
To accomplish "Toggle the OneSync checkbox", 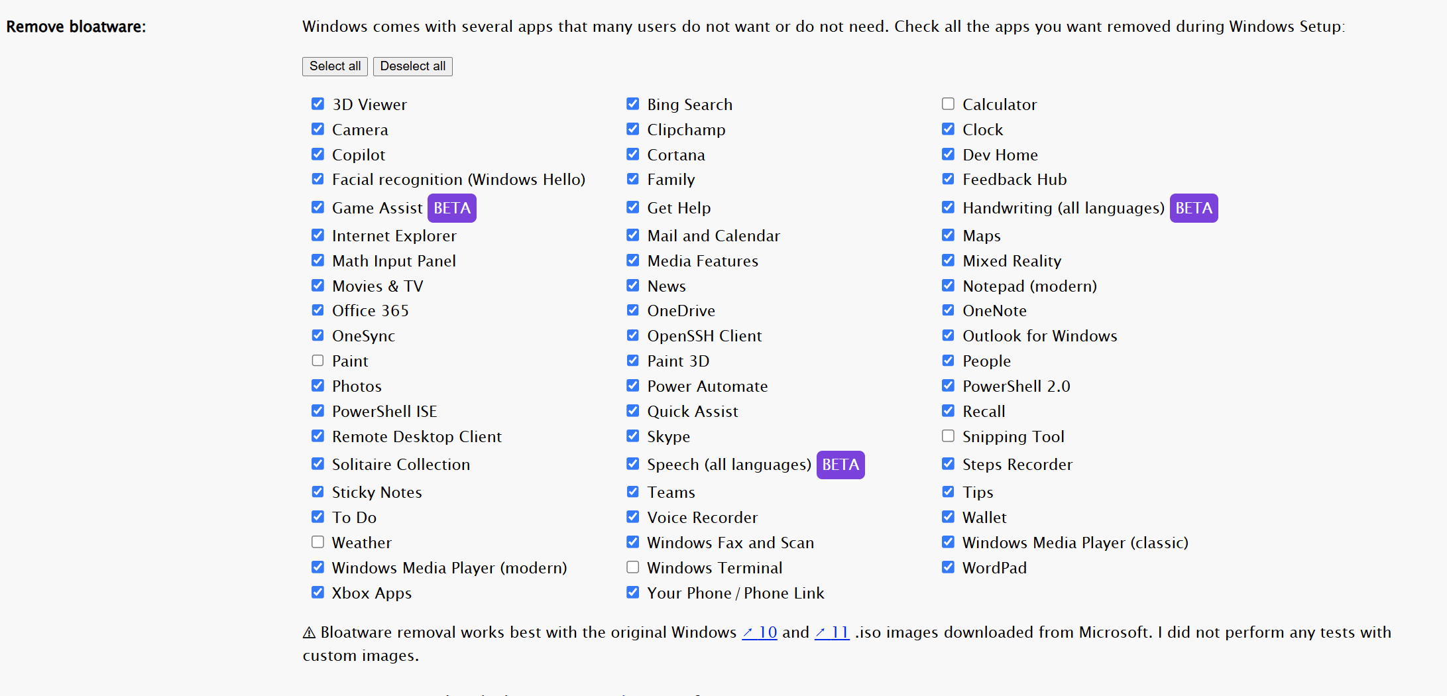I will pyautogui.click(x=318, y=335).
